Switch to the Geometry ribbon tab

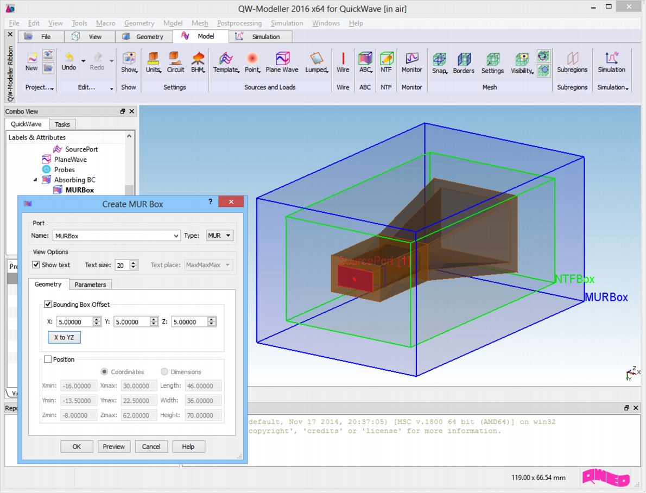pos(144,37)
